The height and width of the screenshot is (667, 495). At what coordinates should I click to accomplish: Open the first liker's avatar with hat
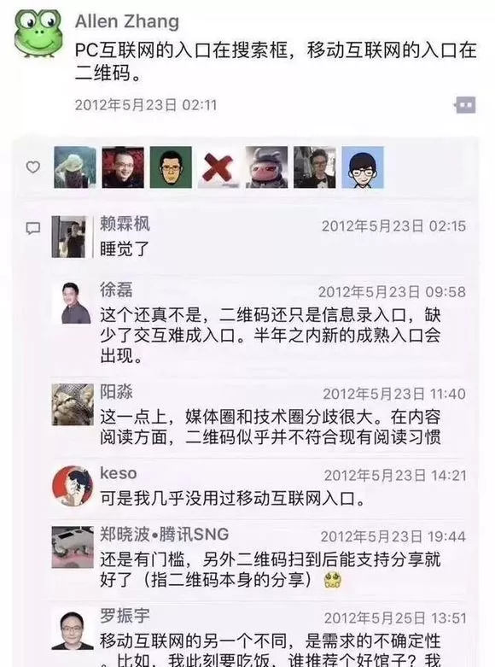75,167
